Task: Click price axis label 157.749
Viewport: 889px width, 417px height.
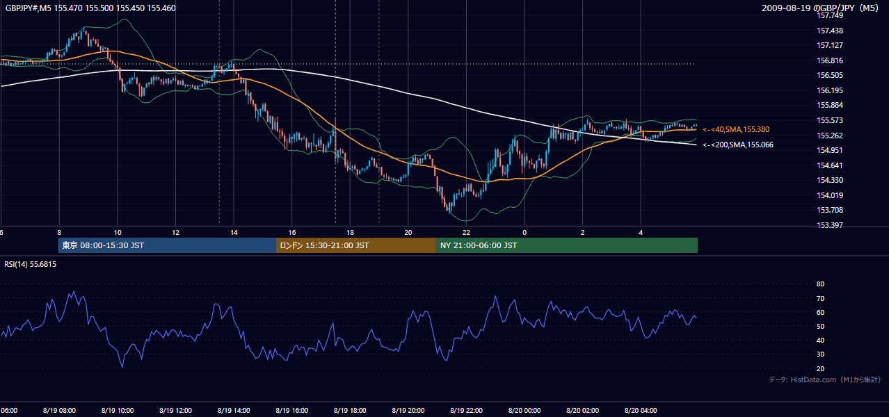Action: (x=831, y=15)
